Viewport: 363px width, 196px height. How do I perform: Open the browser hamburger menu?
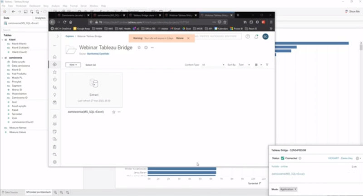271,22
